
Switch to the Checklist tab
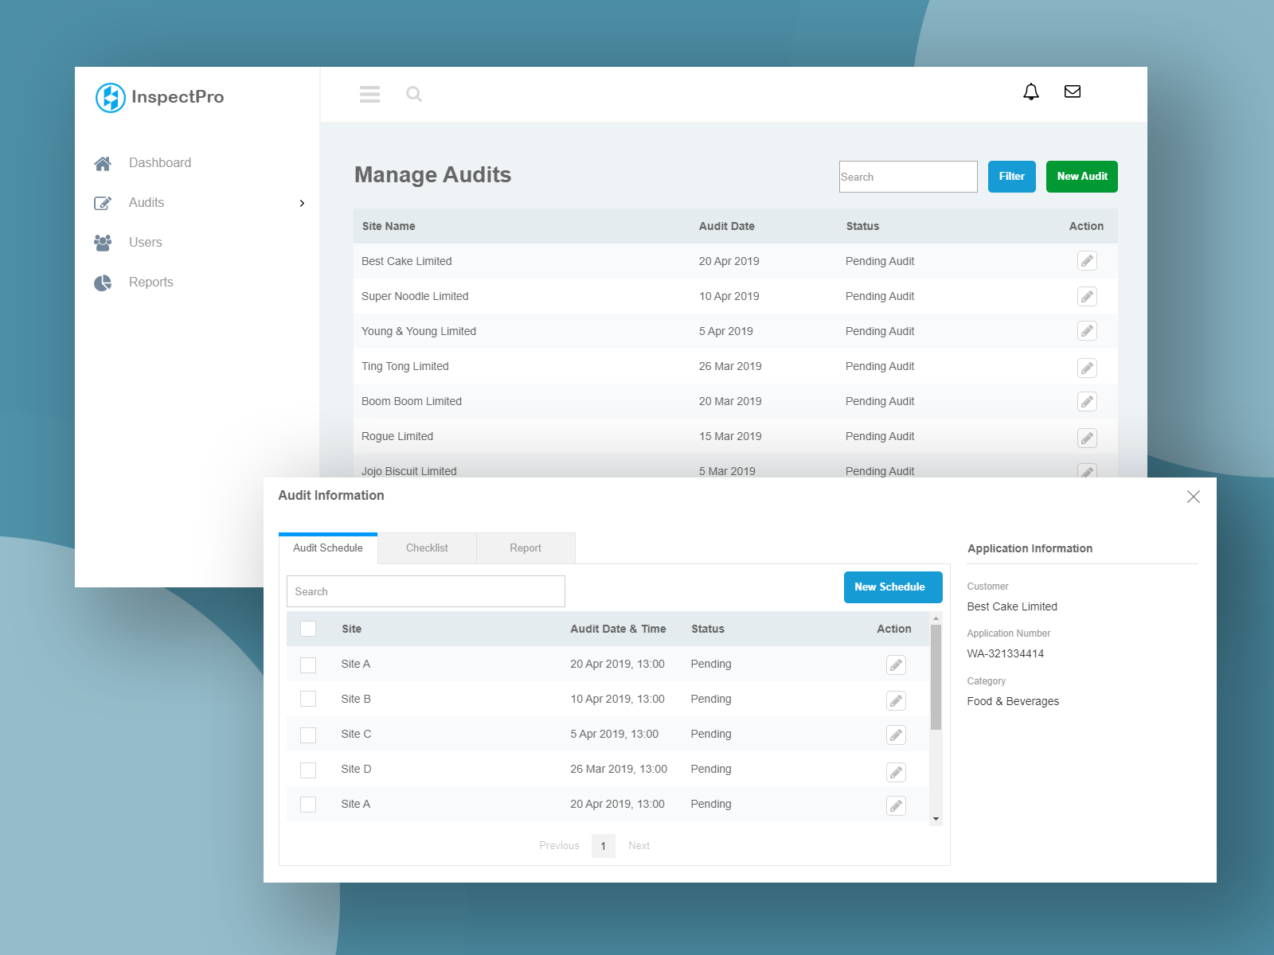[427, 548]
